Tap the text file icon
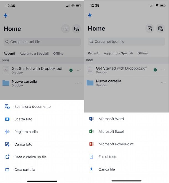Viewport: 169px width, 183px height. [91, 157]
